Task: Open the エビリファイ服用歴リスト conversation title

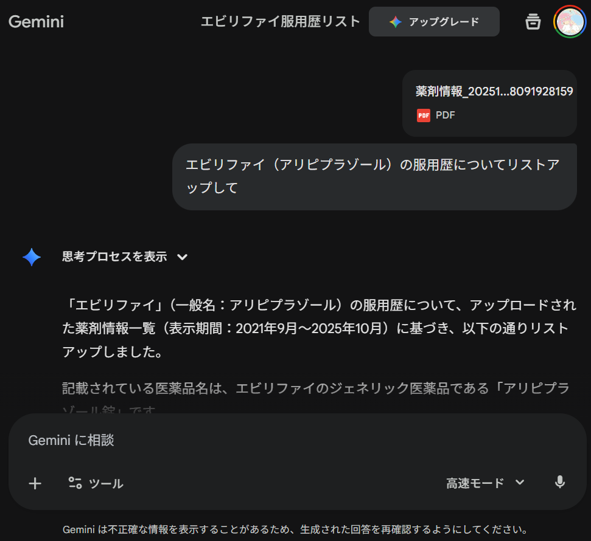Action: 281,22
